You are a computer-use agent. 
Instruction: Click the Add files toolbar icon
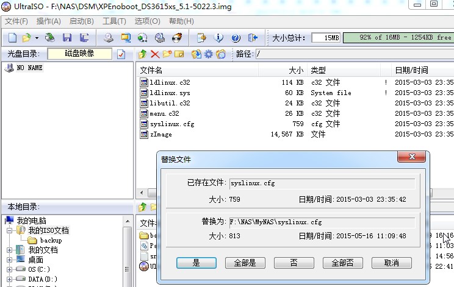click(x=201, y=38)
